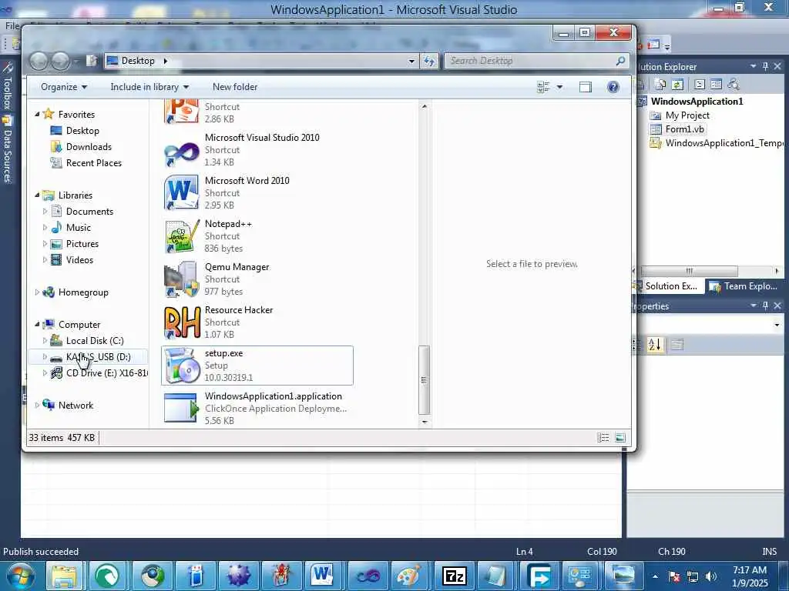Image resolution: width=789 pixels, height=591 pixels.
Task: Select the Resource Hacker shortcut icon
Action: click(x=182, y=322)
